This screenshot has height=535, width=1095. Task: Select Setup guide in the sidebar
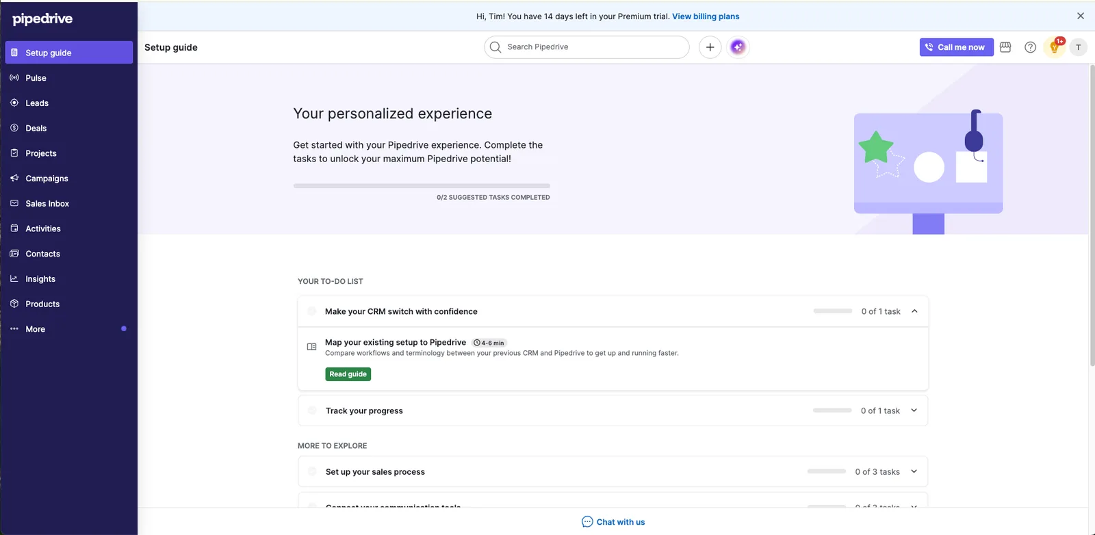(69, 53)
